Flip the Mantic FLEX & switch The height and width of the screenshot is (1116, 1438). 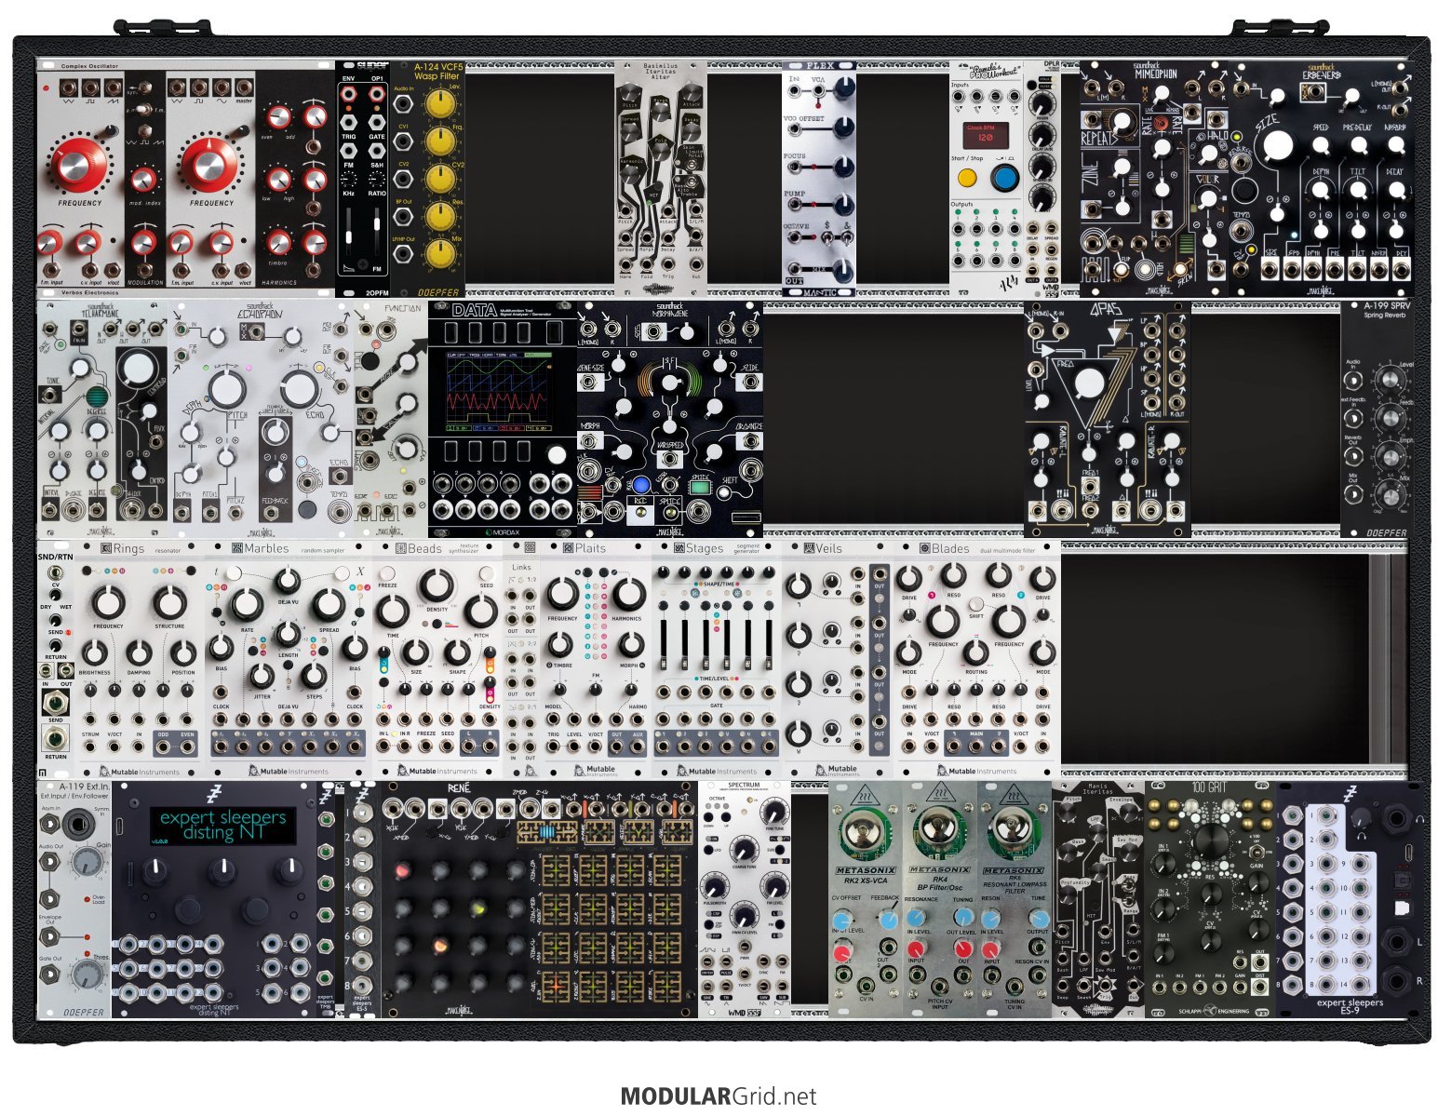click(845, 238)
